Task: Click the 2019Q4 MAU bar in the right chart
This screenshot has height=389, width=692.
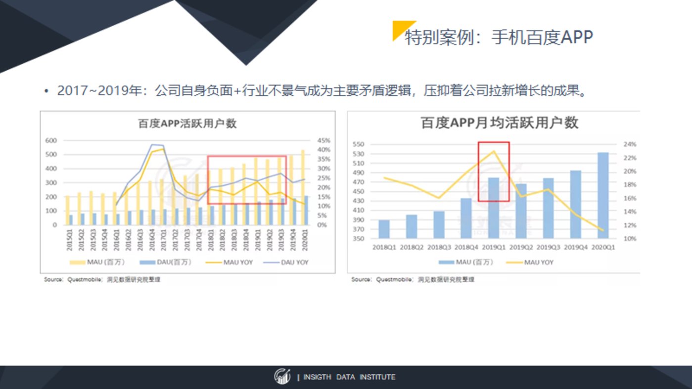Action: pyautogui.click(x=576, y=205)
